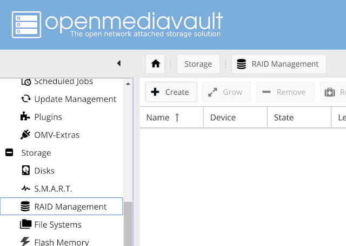Open Disks in sidebar
Viewport: 346px width, 246px height.
62,171
